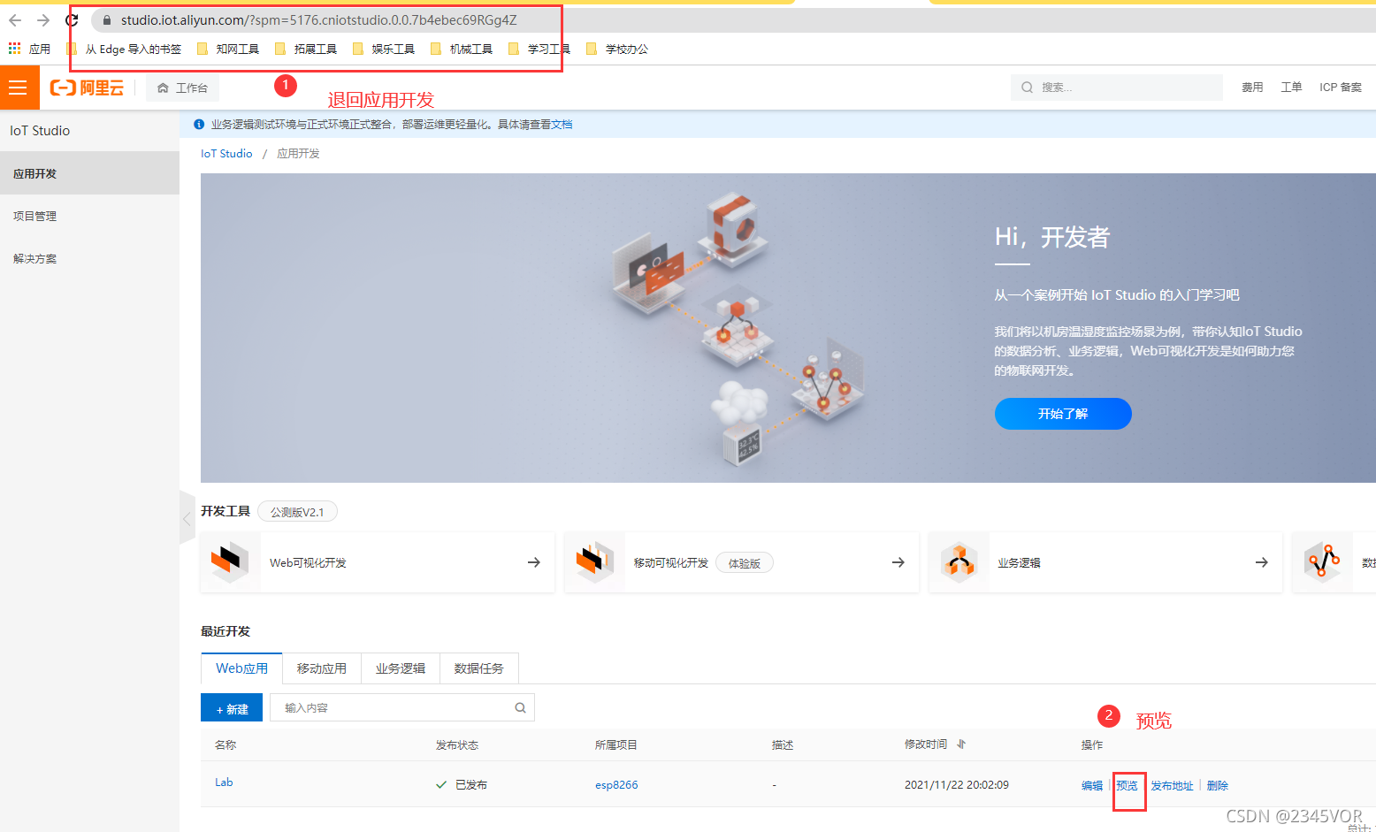Click the IoT Studio sidebar title

40,131
